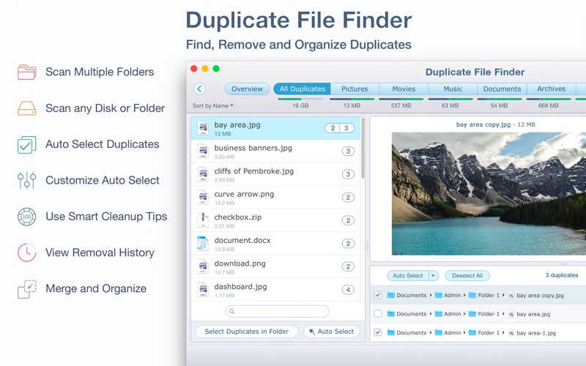This screenshot has width=586, height=366.
Task: Click Select Duplicates in Folder button
Action: [247, 332]
